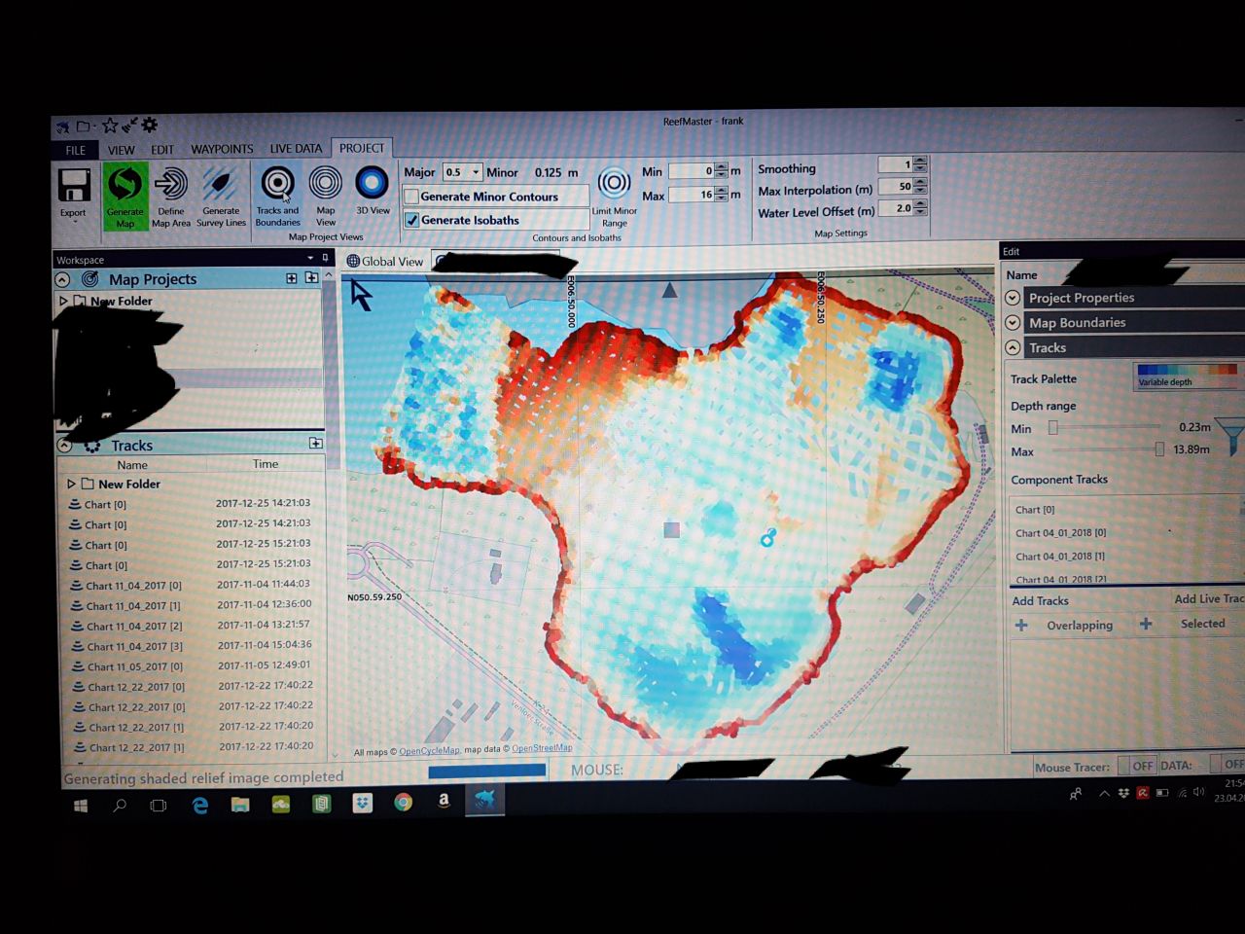Open the WAYPOINTS ribbon tab

pos(222,149)
